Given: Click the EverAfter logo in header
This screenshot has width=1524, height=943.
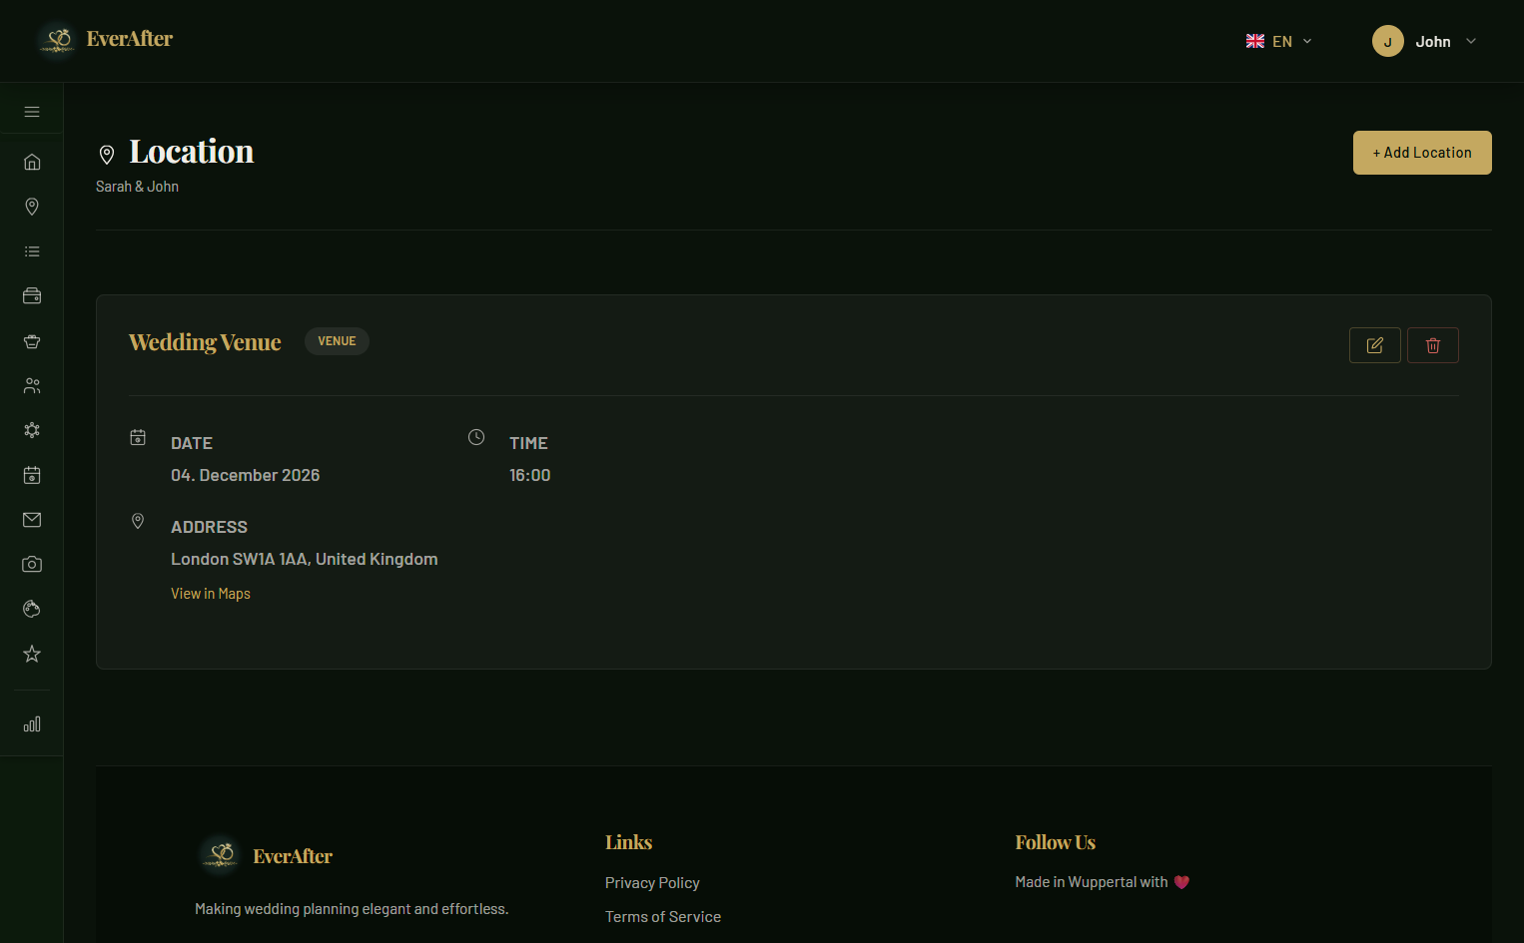Looking at the screenshot, I should click(106, 39).
